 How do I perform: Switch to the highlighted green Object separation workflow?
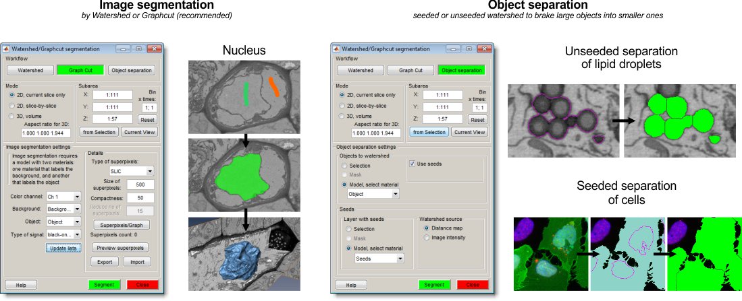tap(460, 69)
